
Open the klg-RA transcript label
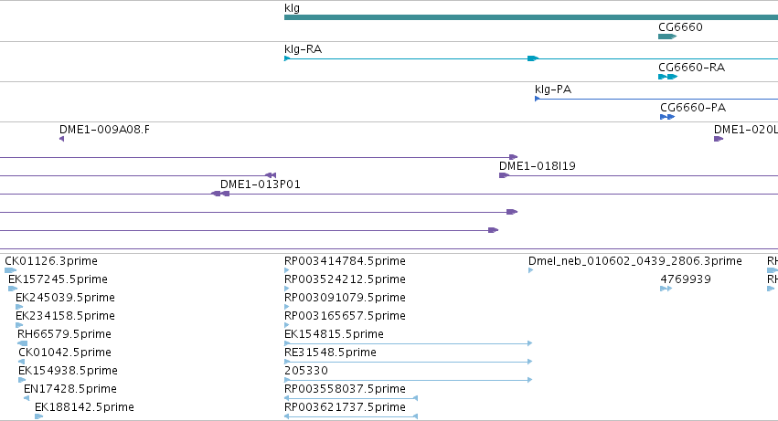304,49
